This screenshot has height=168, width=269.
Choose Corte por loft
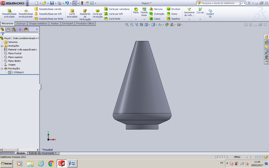pos(114,14)
